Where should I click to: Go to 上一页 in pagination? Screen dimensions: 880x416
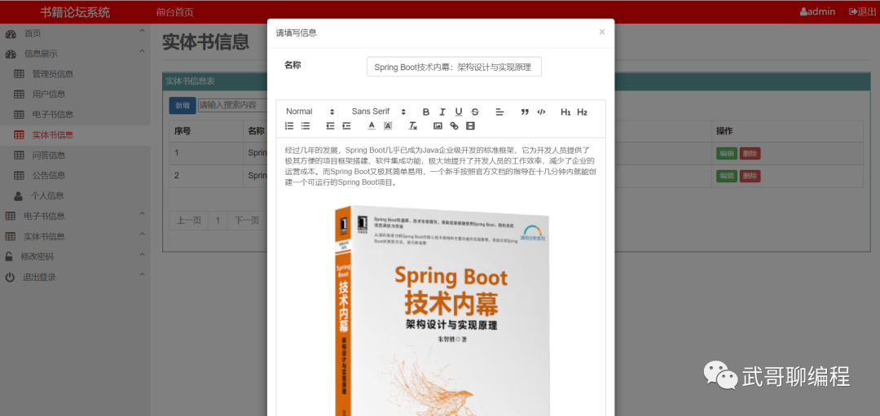[189, 221]
